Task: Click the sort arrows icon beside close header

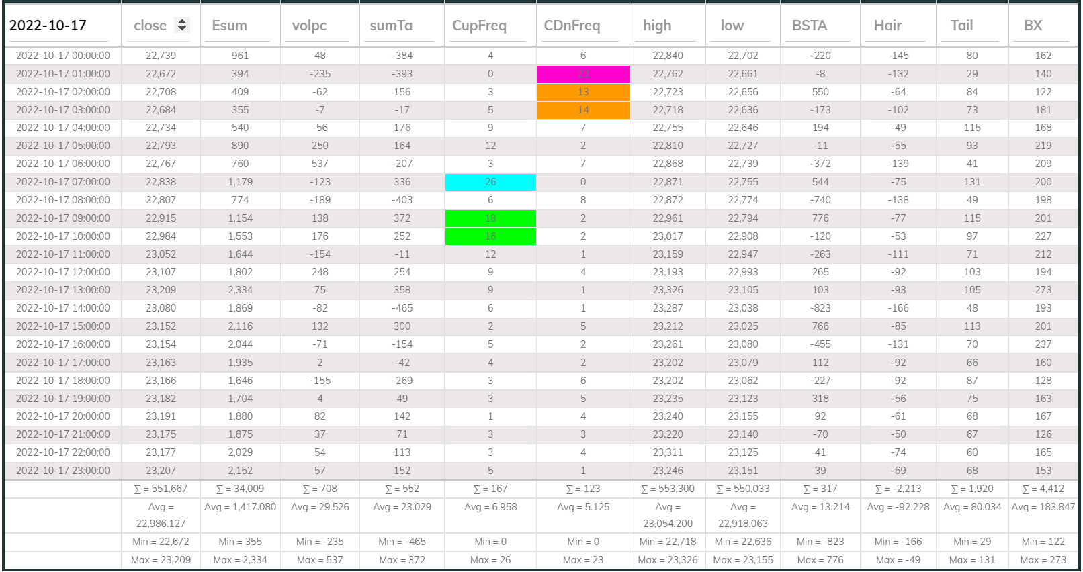Action: (181, 25)
